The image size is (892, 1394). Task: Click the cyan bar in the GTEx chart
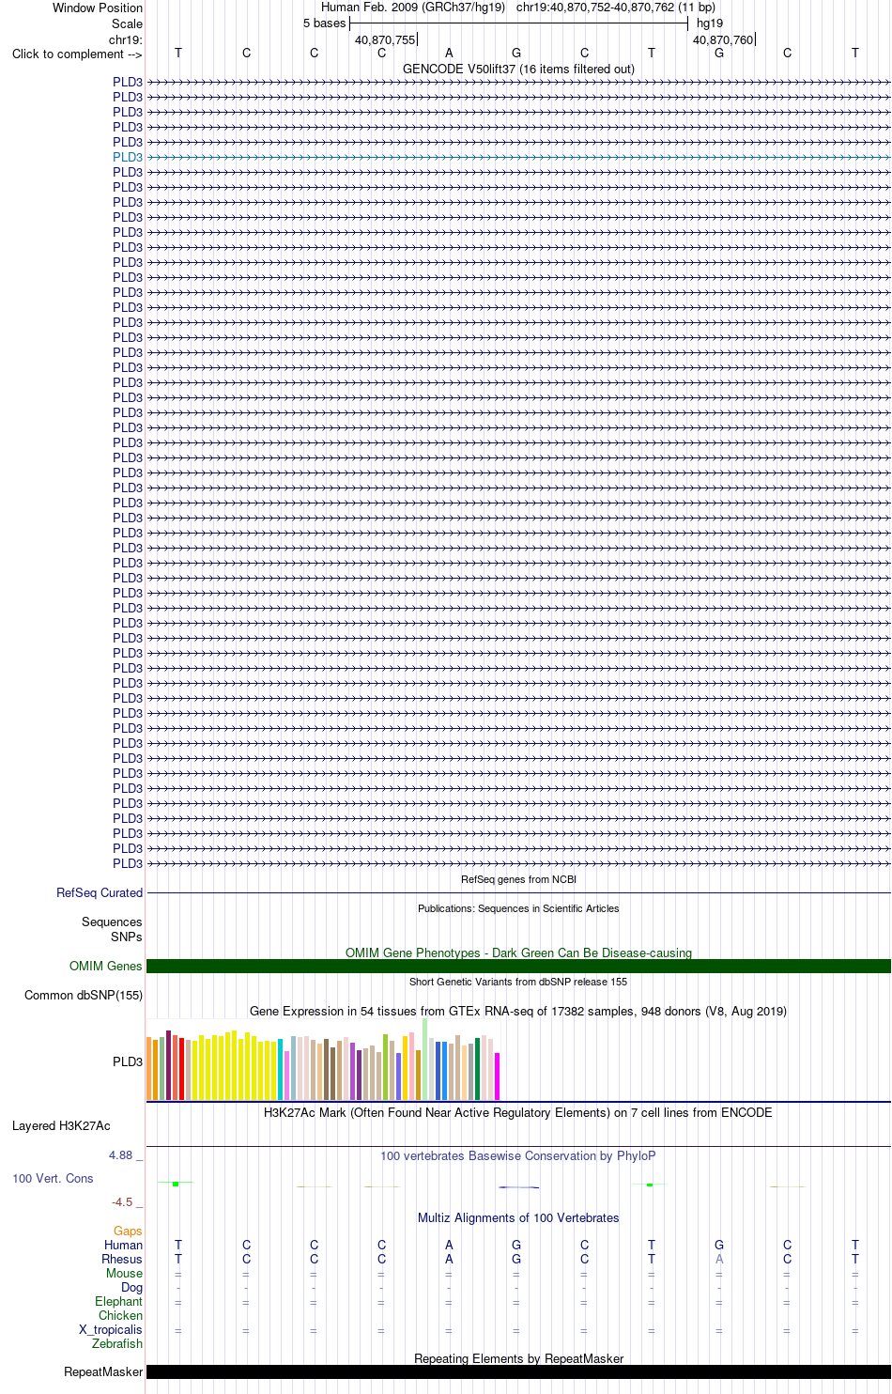click(280, 1070)
